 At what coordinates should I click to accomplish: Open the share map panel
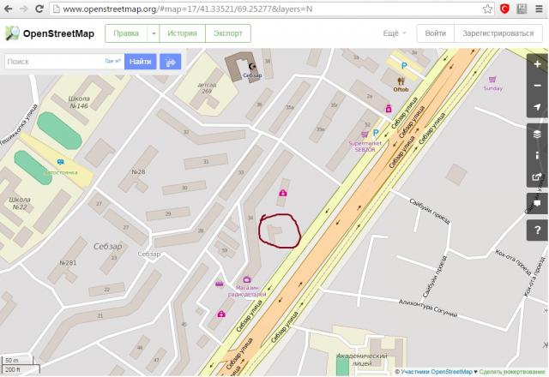[537, 177]
